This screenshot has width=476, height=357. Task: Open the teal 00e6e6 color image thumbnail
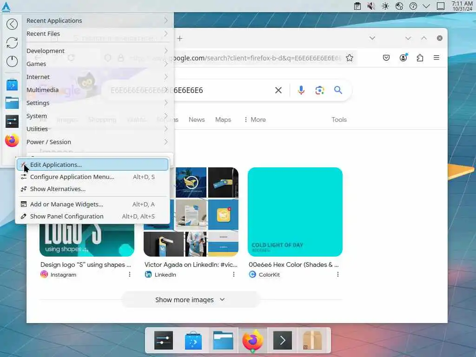[x=295, y=212]
